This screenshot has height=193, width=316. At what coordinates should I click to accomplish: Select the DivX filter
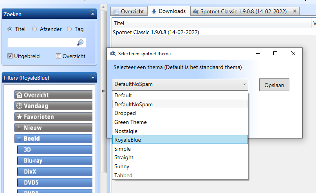[55, 171]
